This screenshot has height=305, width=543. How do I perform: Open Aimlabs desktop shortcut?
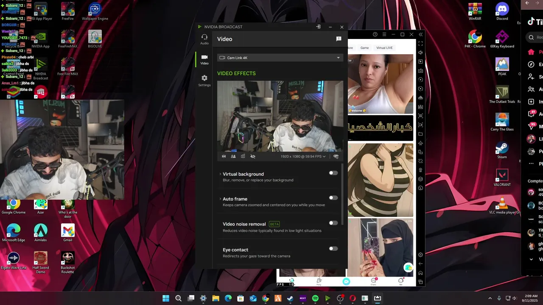[41, 233]
